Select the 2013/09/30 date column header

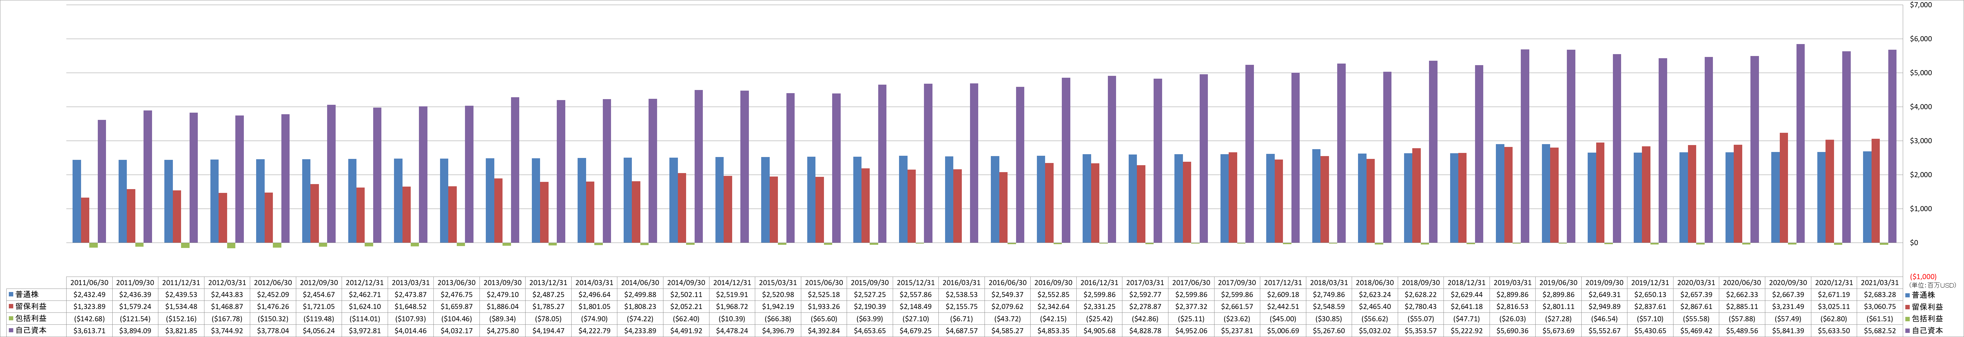coord(503,282)
